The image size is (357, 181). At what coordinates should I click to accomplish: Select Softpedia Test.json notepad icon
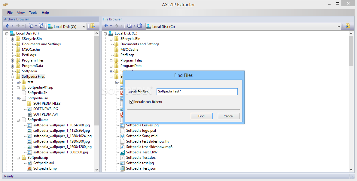pyautogui.click(x=122, y=168)
